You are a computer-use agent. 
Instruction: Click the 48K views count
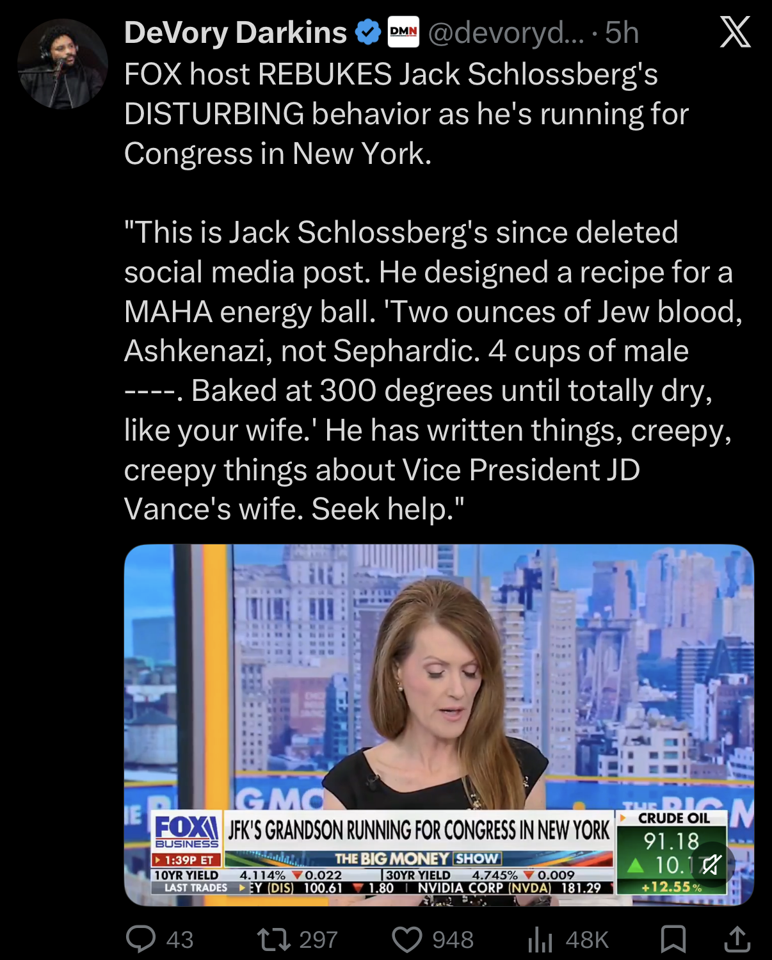[586, 940]
